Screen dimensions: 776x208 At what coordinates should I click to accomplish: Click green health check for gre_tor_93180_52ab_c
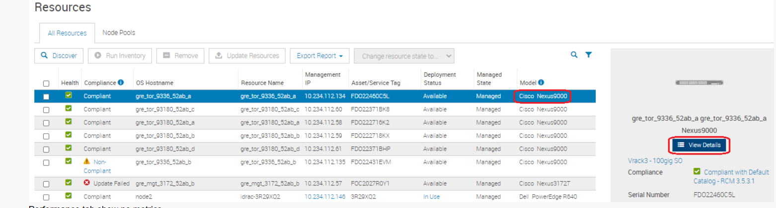point(69,108)
